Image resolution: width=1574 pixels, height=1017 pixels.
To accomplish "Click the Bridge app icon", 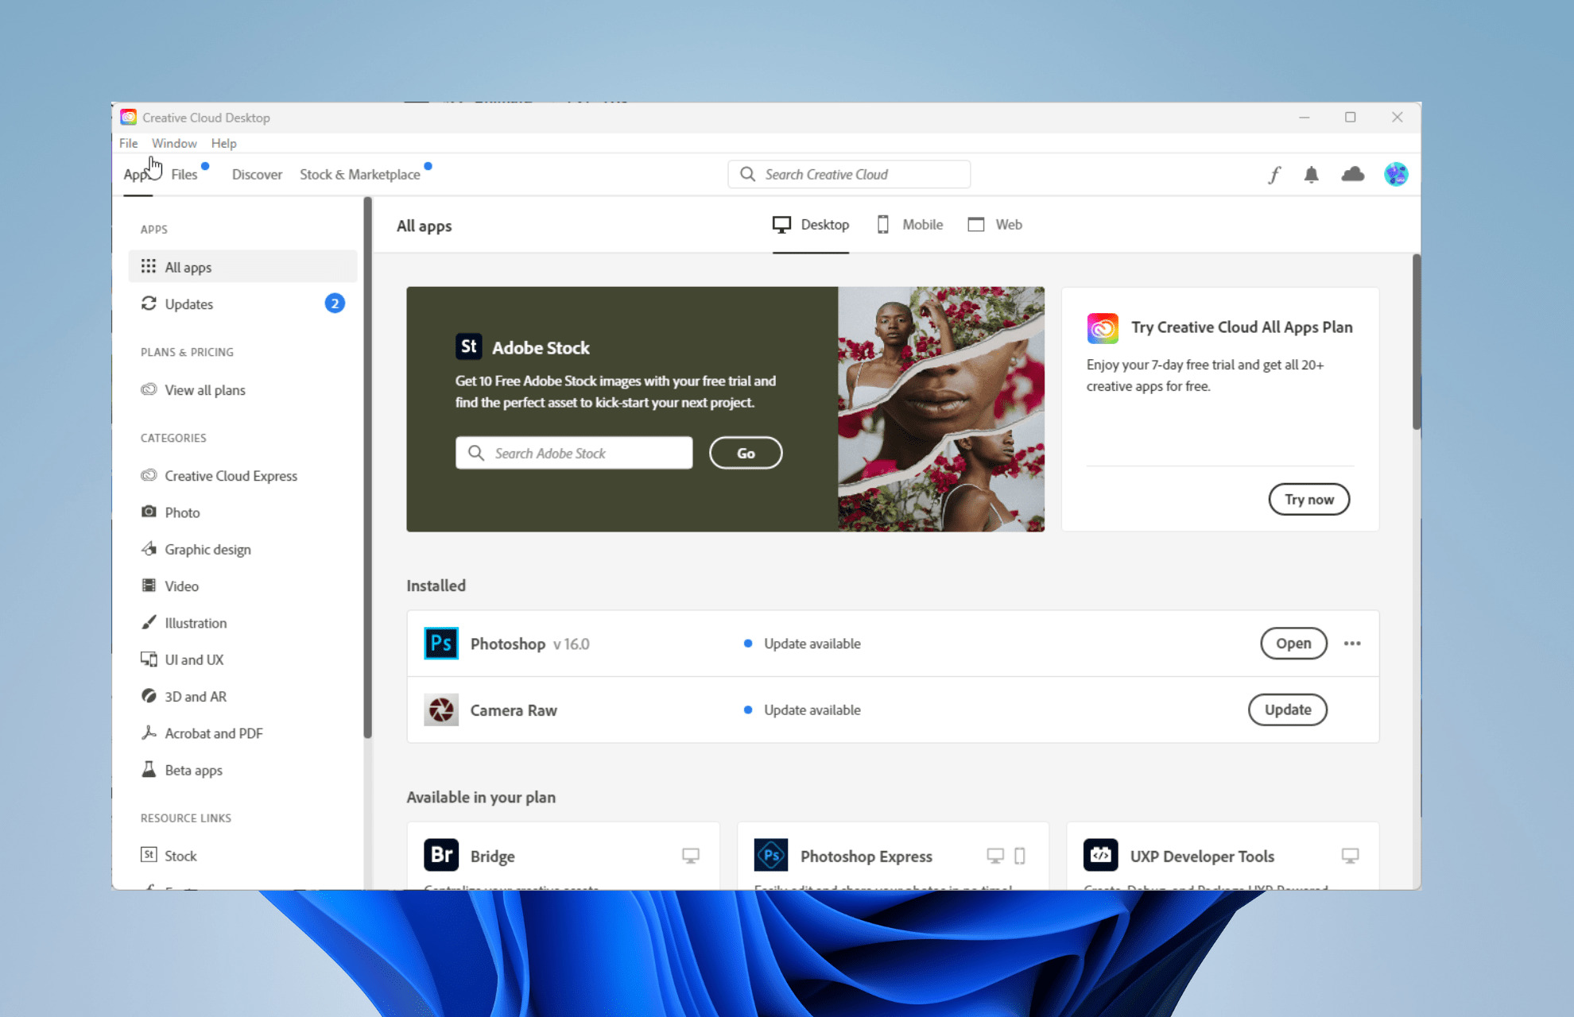I will [441, 855].
